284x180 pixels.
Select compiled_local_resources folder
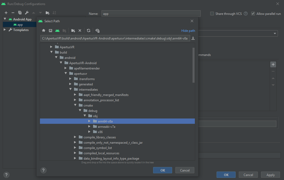click(102, 153)
